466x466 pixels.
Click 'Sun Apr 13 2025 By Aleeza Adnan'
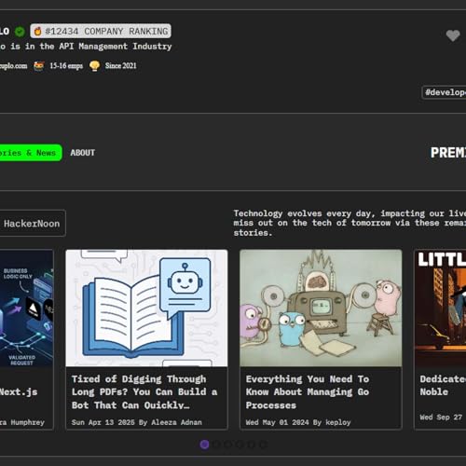(x=137, y=422)
